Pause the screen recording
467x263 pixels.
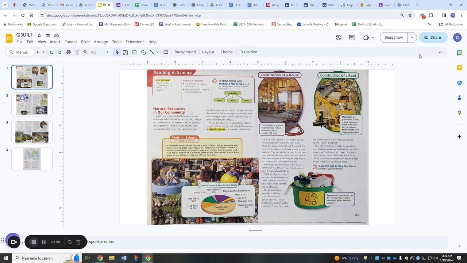44,242
